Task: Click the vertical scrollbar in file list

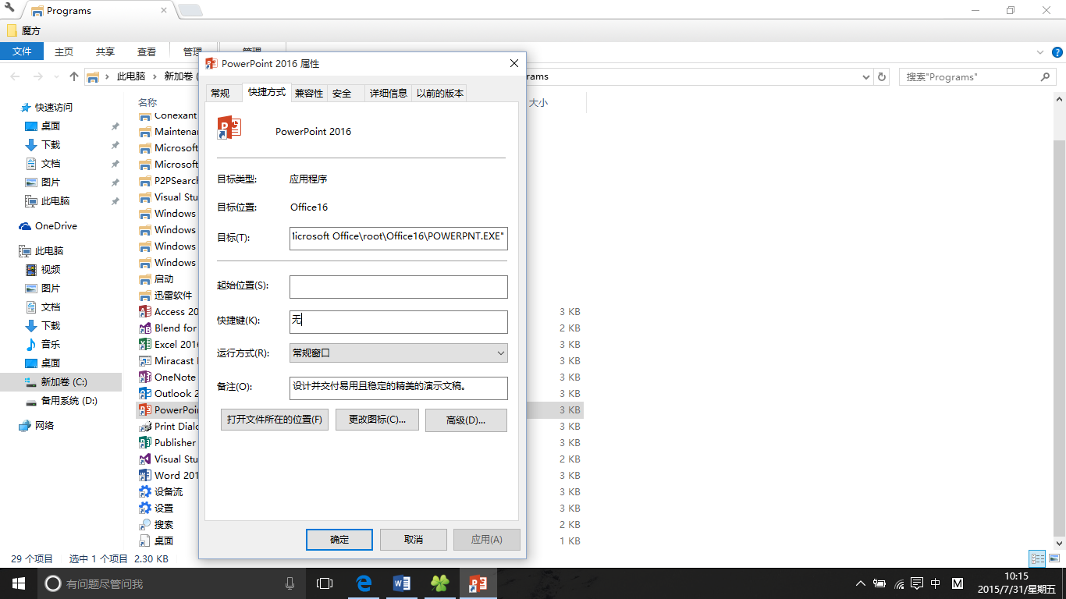Action: tap(1059, 338)
